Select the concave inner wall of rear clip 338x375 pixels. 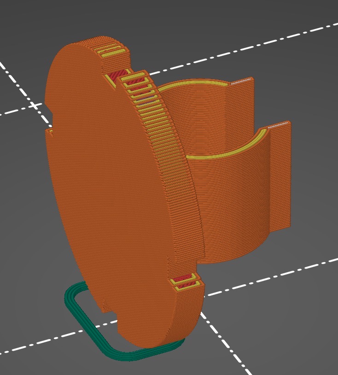point(193,120)
